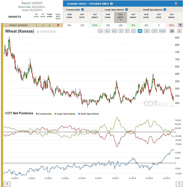Click the printer icon in blue header

pos(176,4)
